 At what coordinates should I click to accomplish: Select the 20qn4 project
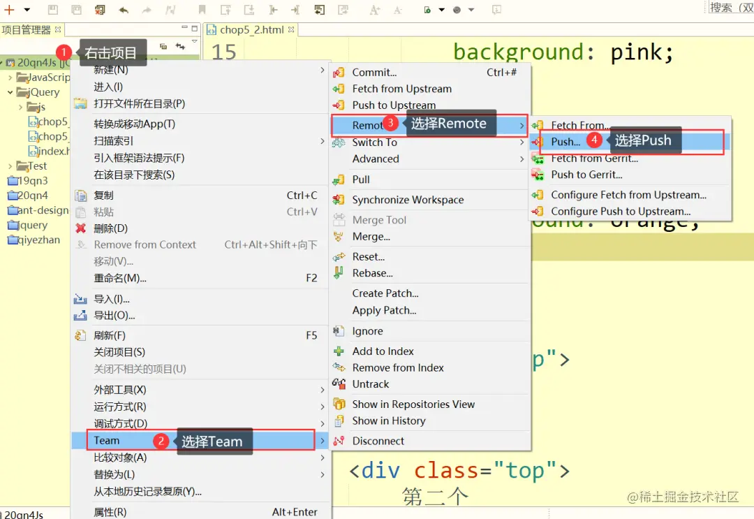(28, 196)
